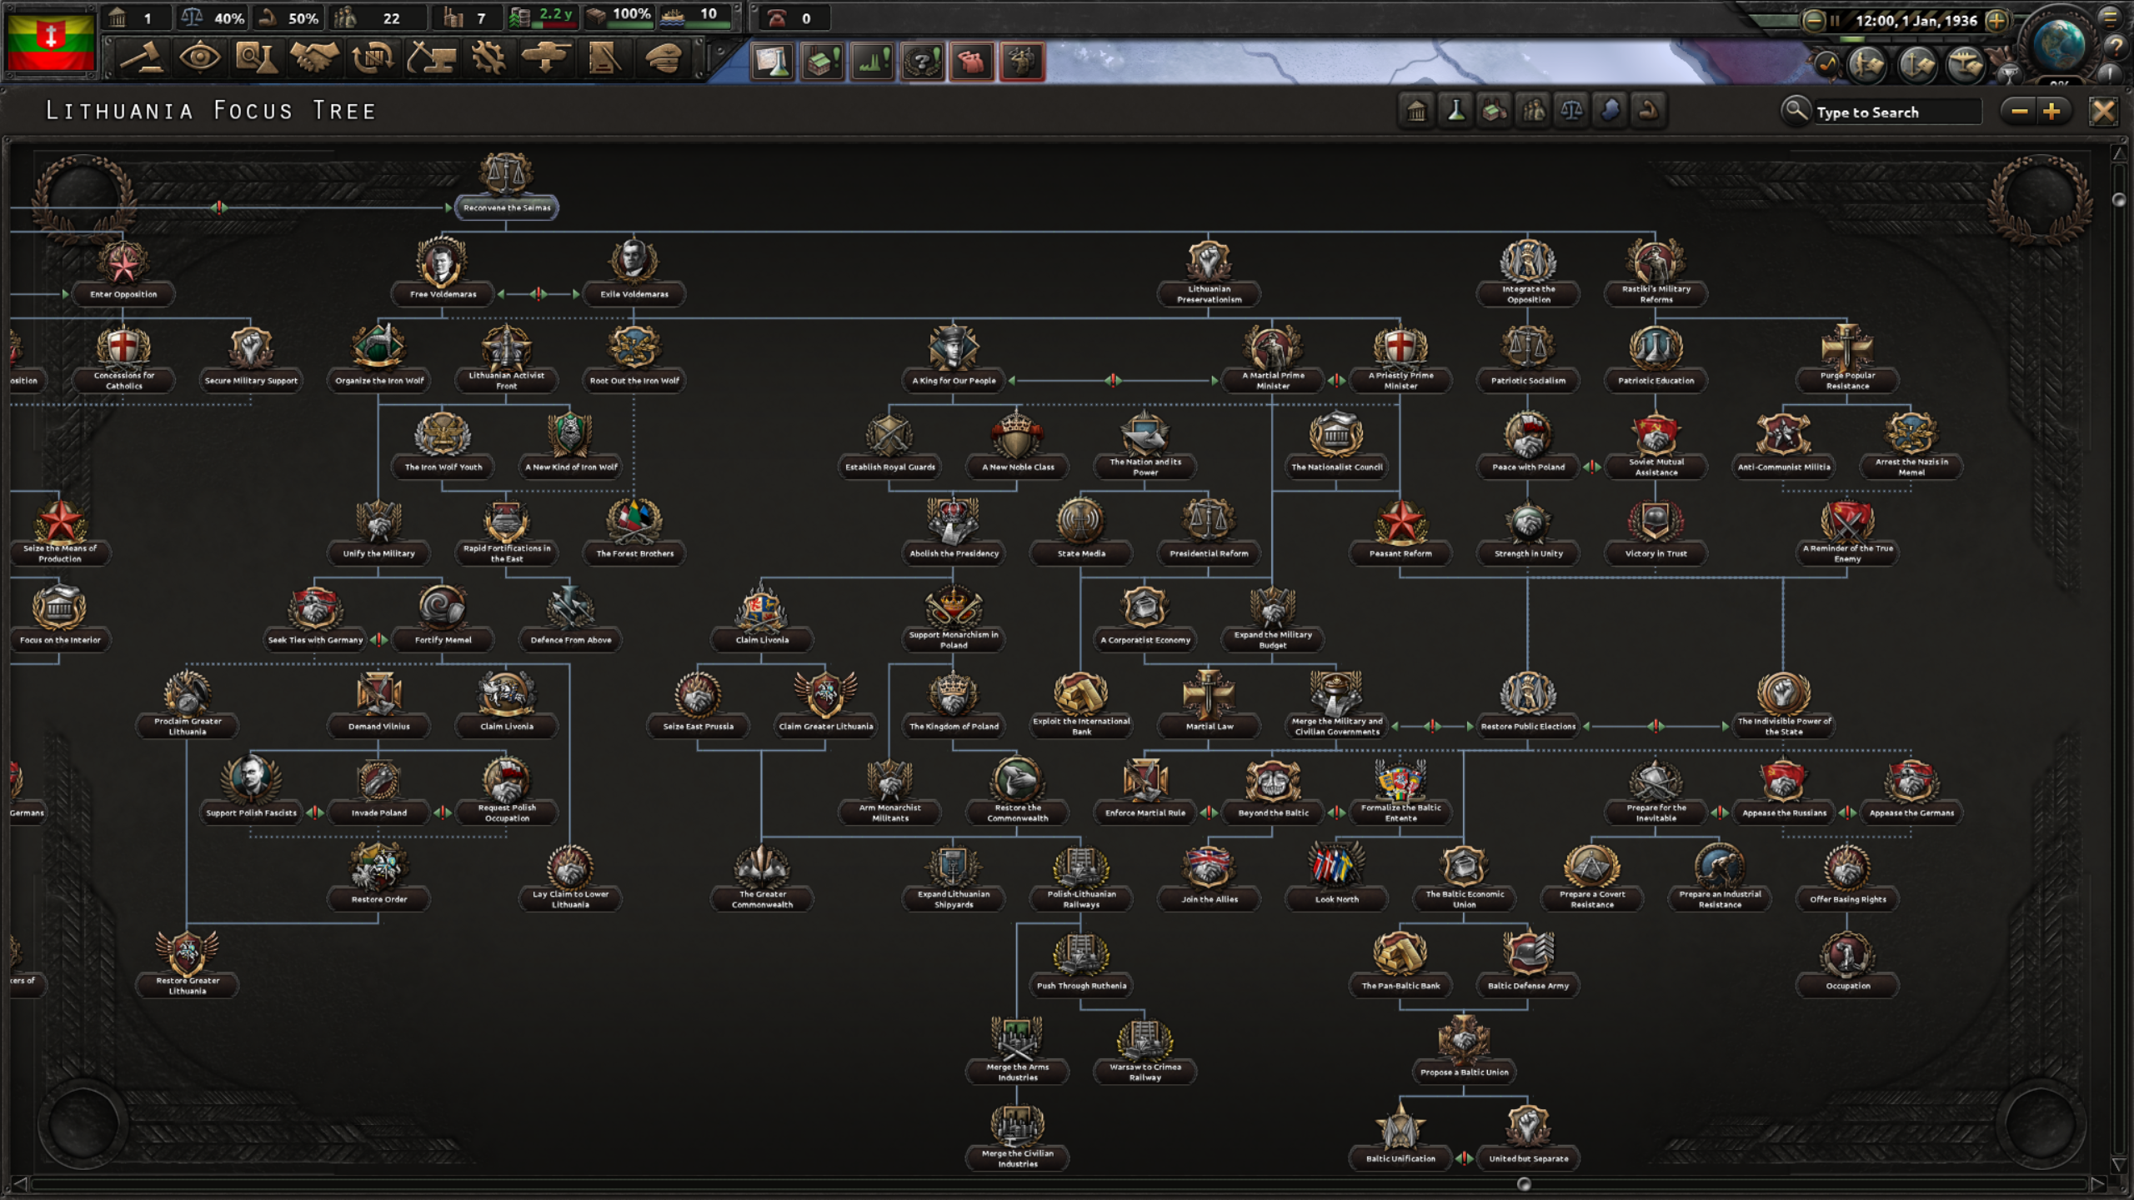The width and height of the screenshot is (2134, 1200).
Task: Open the Officer Corps cap icon
Action: point(664,58)
